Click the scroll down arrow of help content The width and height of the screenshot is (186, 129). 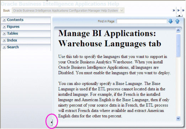pos(178,118)
